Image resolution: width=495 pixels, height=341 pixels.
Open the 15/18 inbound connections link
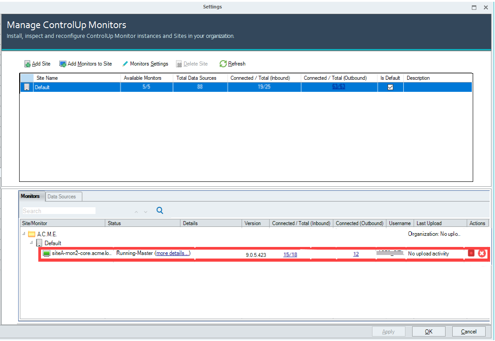[290, 255]
